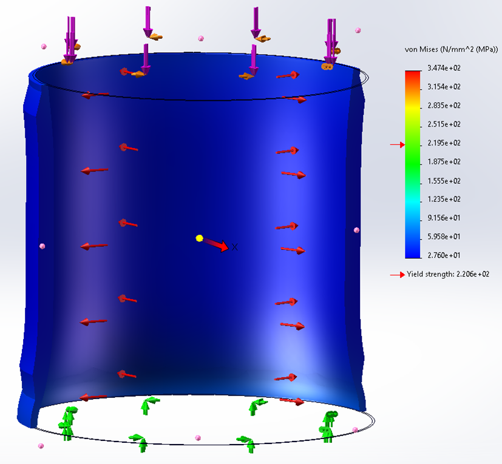The height and width of the screenshot is (464, 502).
Task: Click the pink sphere near the bottom left corner
Action: (x=40, y=446)
